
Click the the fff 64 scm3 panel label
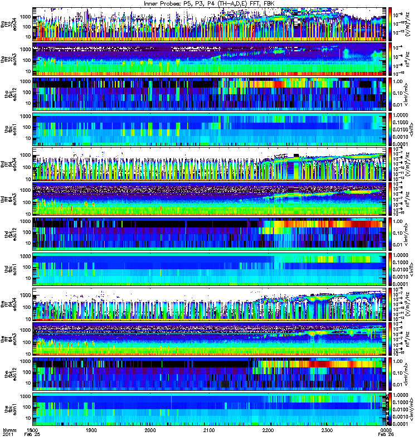8,339
